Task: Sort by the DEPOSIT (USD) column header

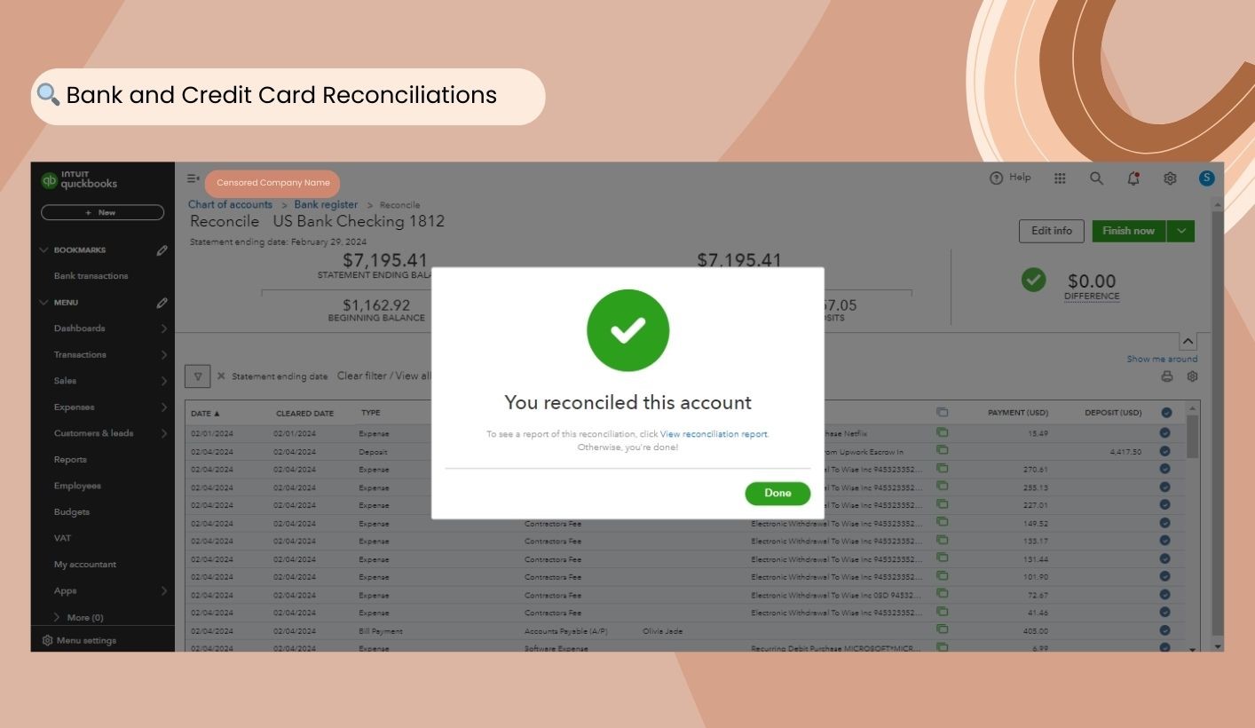Action: [x=1113, y=413]
